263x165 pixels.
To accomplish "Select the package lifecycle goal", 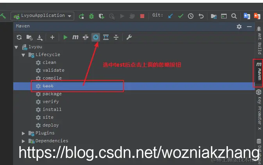I will click(52, 94).
